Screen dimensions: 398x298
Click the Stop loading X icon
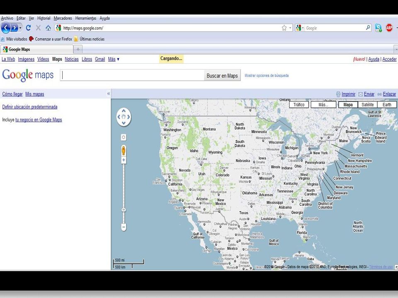coord(38,28)
